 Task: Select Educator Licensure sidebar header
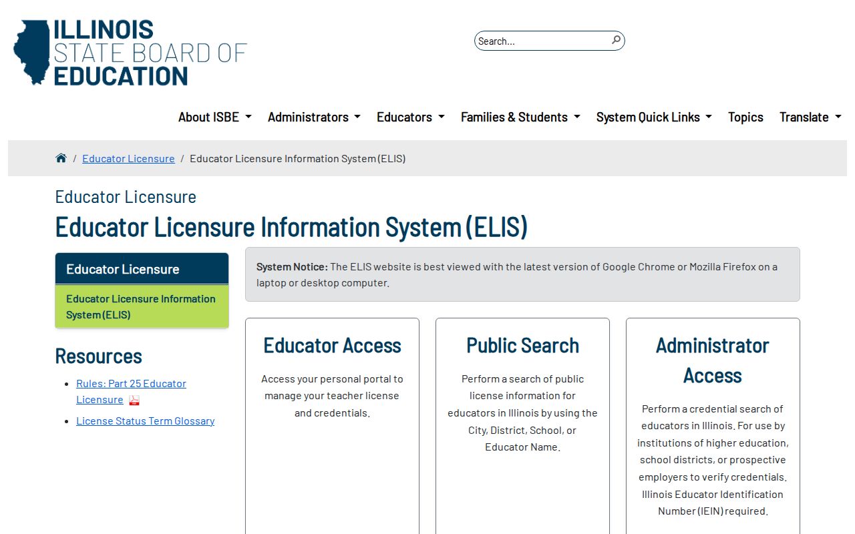(x=142, y=269)
